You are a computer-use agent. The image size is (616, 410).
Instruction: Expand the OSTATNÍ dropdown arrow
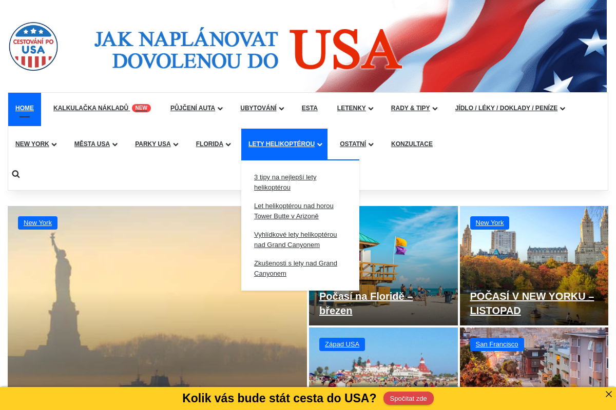pos(371,145)
